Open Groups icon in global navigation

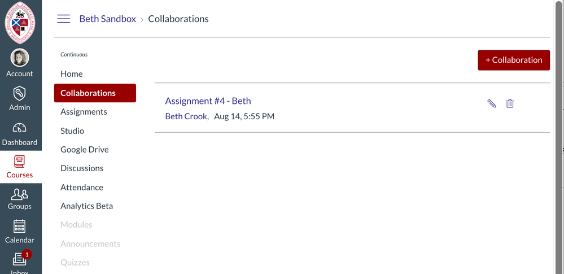(20, 195)
